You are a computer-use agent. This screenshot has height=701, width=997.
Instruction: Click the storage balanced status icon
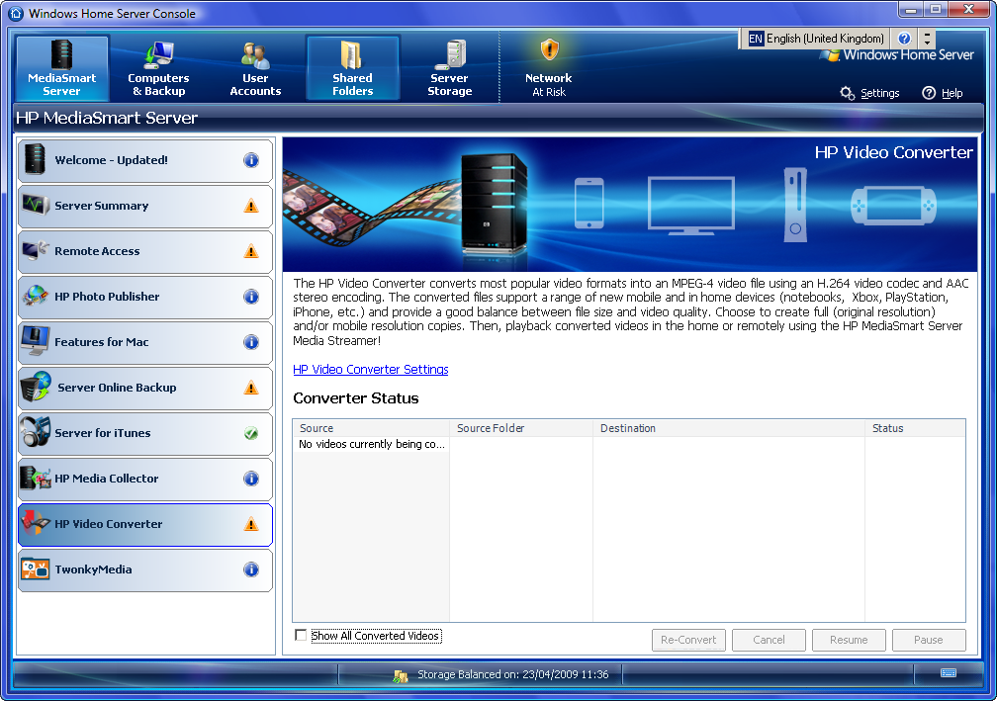click(401, 675)
